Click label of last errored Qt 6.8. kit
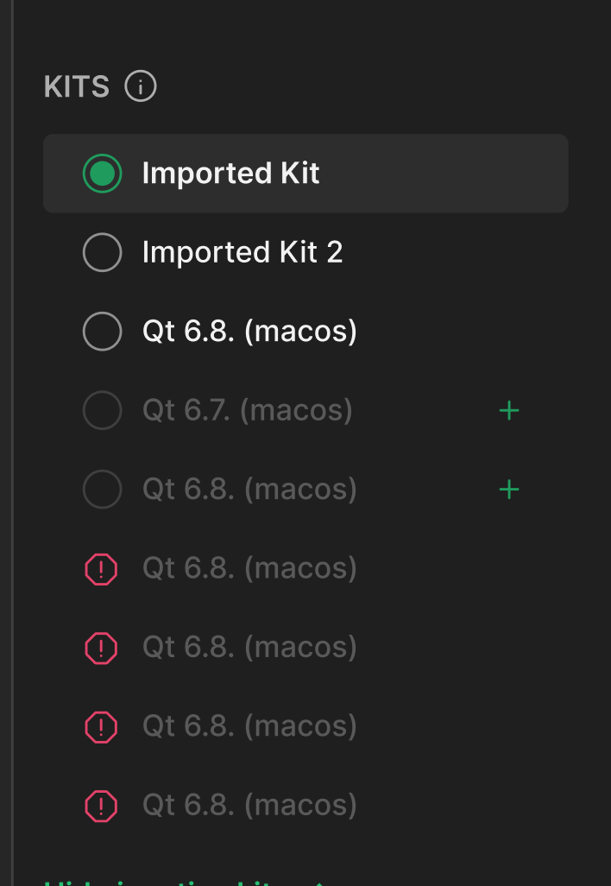This screenshot has height=886, width=611. (249, 807)
